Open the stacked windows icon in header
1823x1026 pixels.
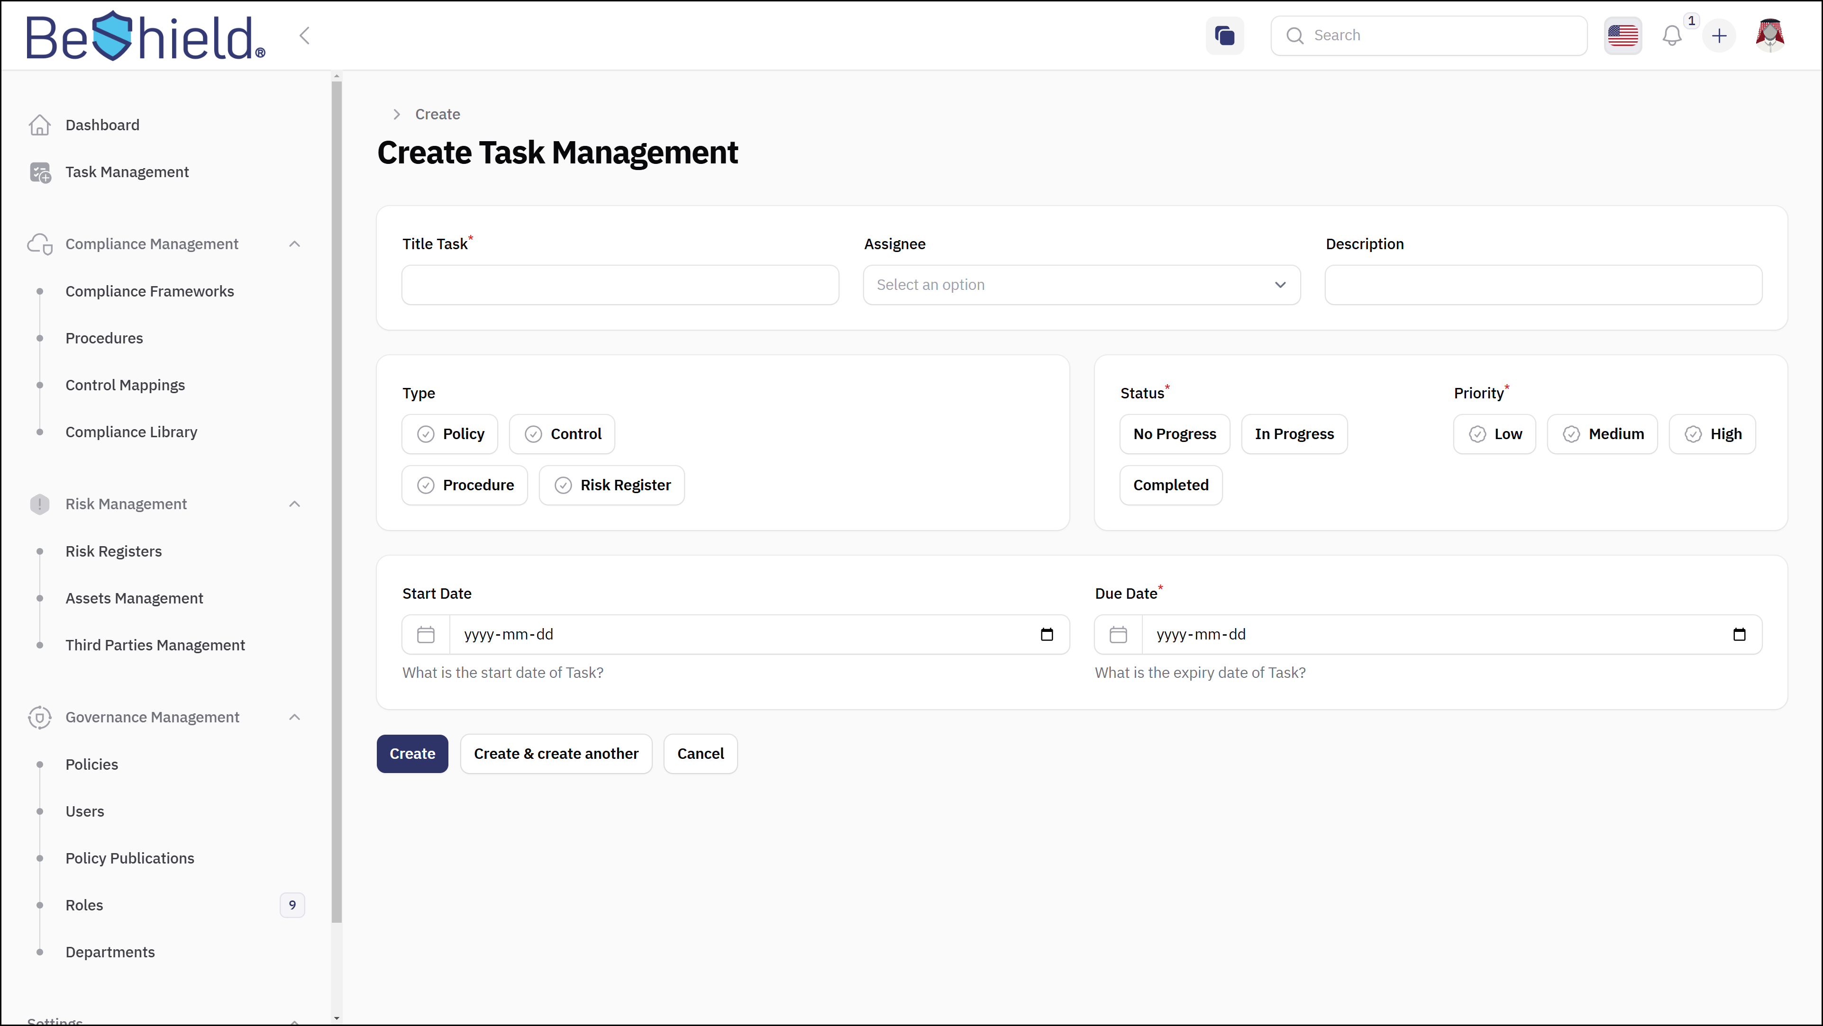1224,36
